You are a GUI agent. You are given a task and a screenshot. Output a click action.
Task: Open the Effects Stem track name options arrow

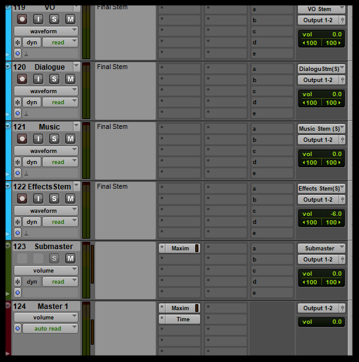point(77,186)
